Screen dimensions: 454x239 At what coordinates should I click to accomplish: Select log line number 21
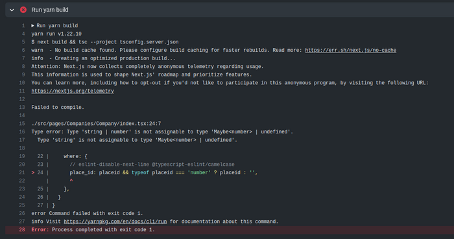tap(22, 172)
